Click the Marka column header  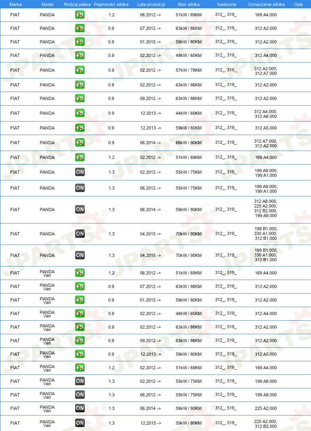(x=16, y=4)
